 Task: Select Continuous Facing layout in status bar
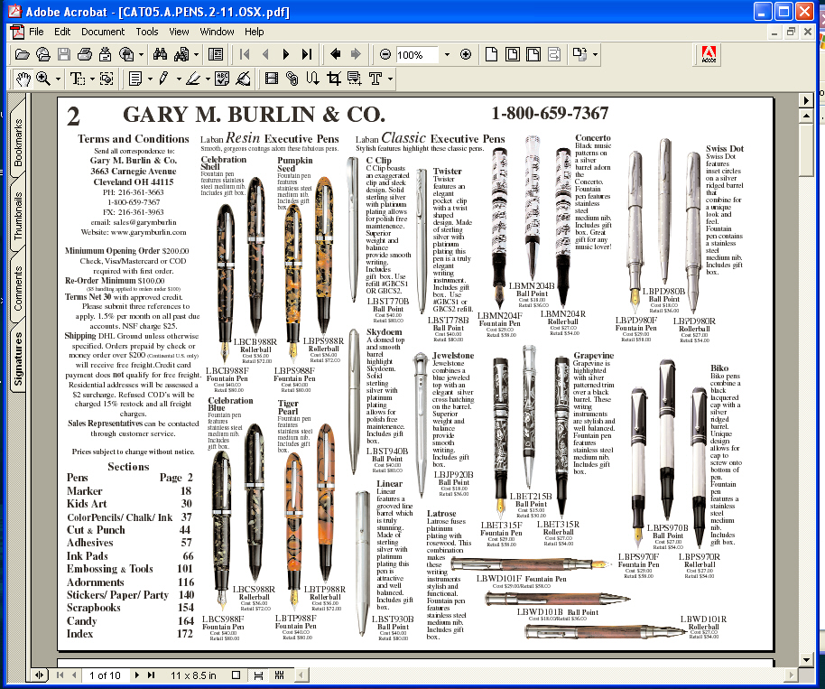tap(280, 675)
